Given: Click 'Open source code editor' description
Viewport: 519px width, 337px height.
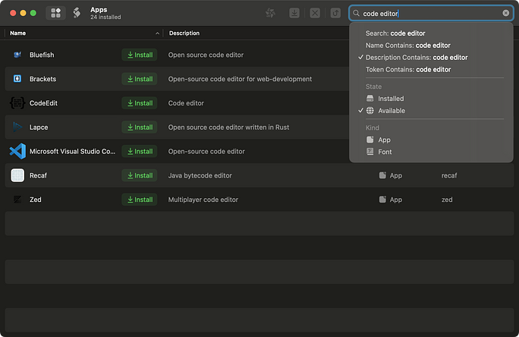Looking at the screenshot, I should coord(206,55).
